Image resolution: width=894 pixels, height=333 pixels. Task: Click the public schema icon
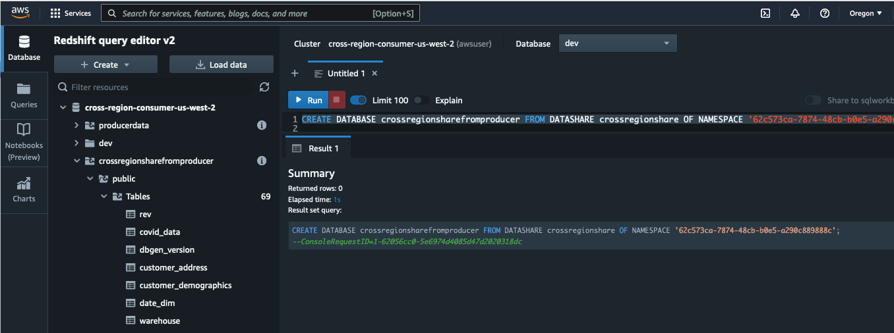click(104, 178)
